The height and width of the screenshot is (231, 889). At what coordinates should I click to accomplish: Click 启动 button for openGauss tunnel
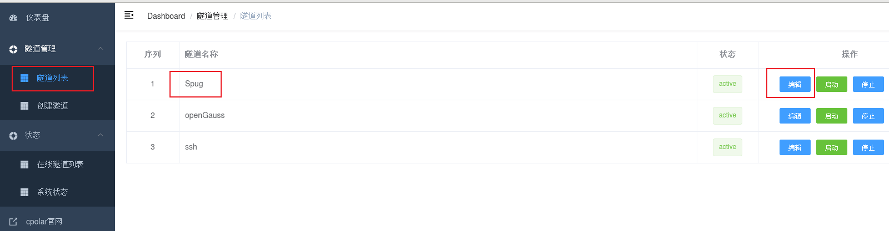(x=831, y=116)
